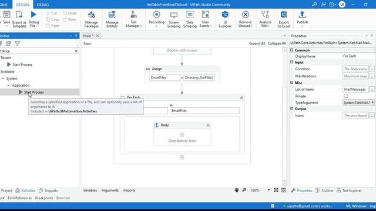Select Start Process under Application
The width and height of the screenshot is (376, 211).
[34, 92]
